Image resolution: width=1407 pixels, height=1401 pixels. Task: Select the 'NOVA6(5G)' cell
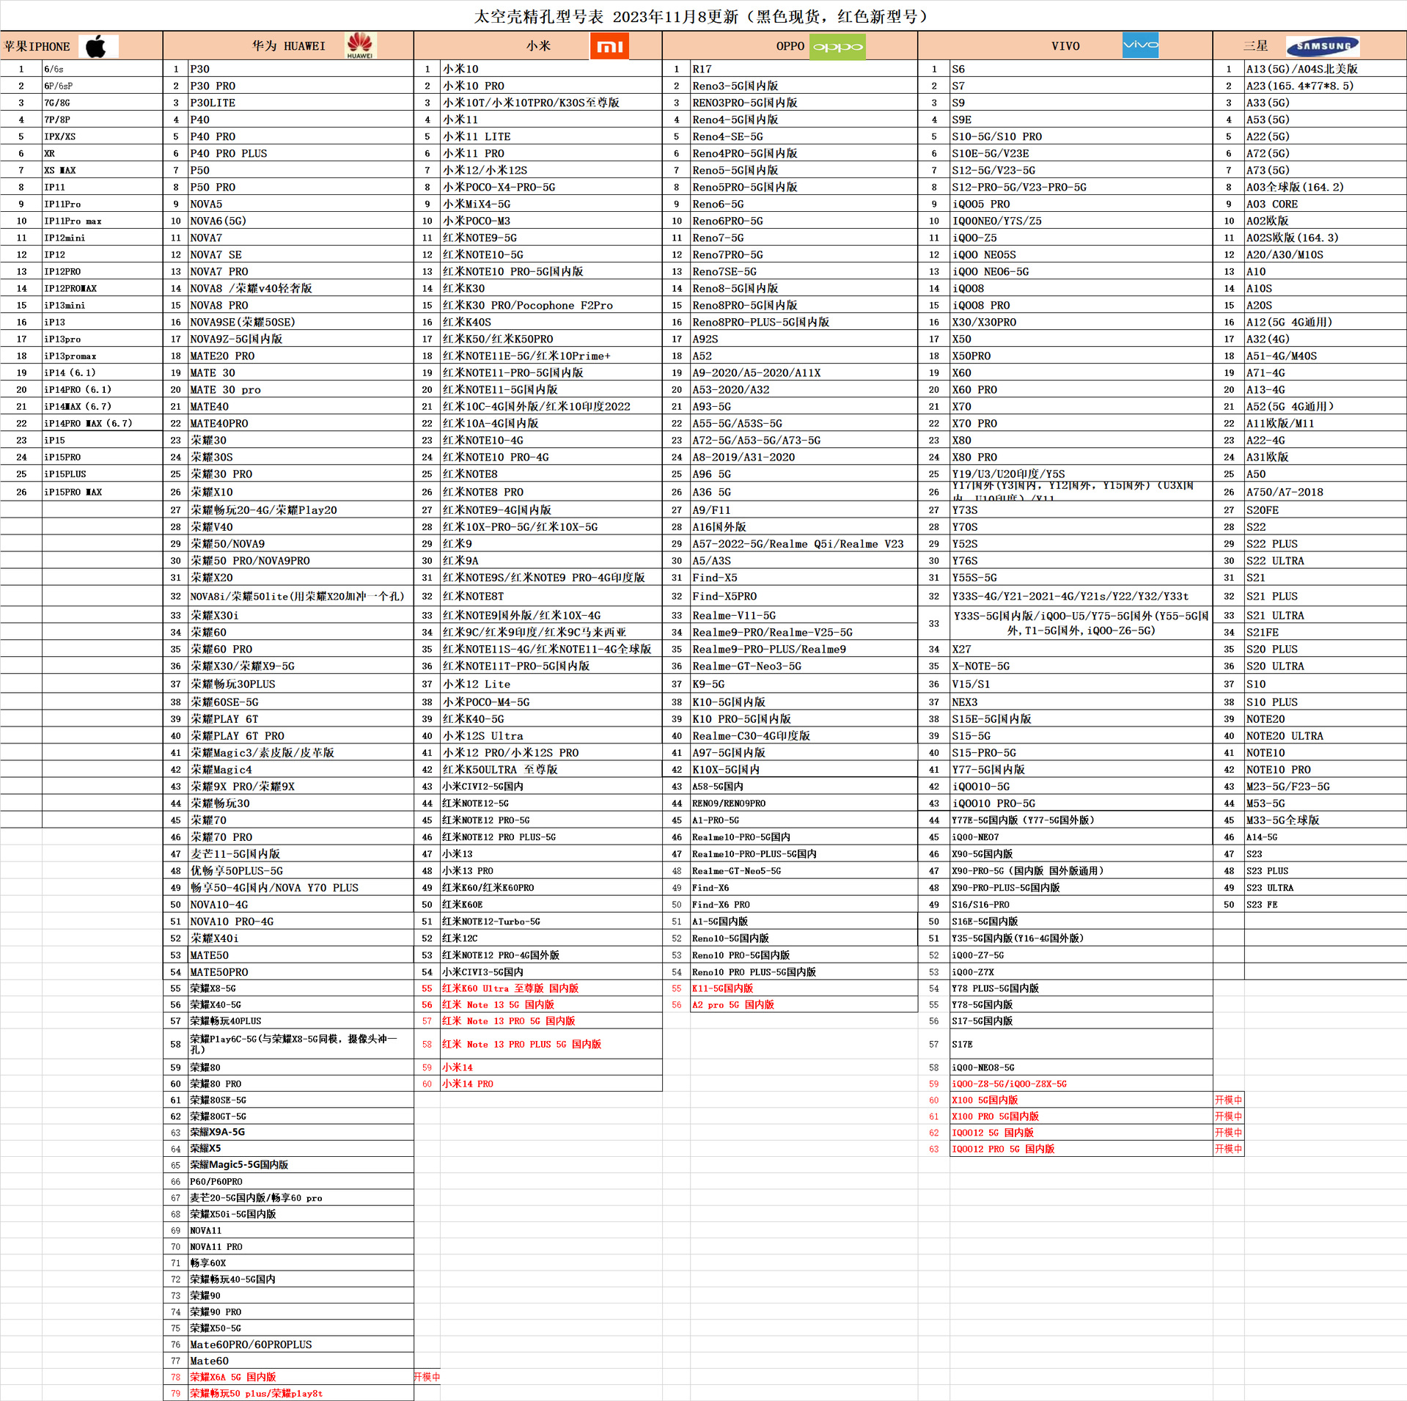pyautogui.click(x=301, y=221)
